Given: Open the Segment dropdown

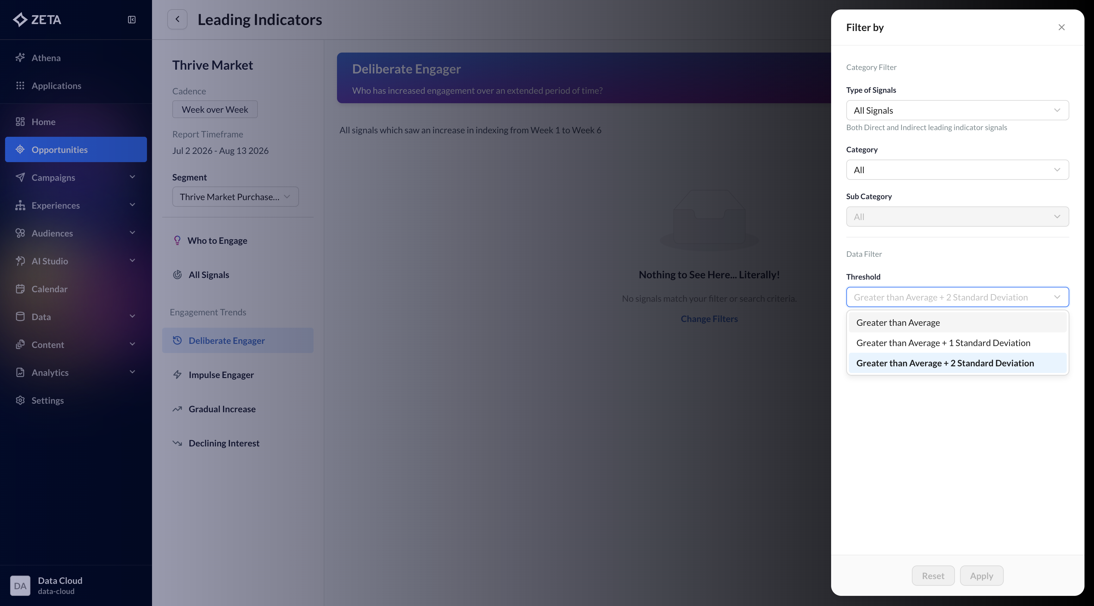Looking at the screenshot, I should click(235, 197).
